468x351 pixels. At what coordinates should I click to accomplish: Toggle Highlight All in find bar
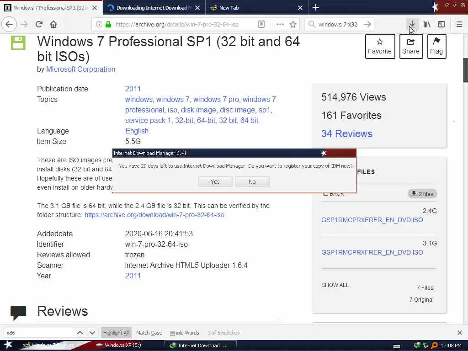pos(116,333)
